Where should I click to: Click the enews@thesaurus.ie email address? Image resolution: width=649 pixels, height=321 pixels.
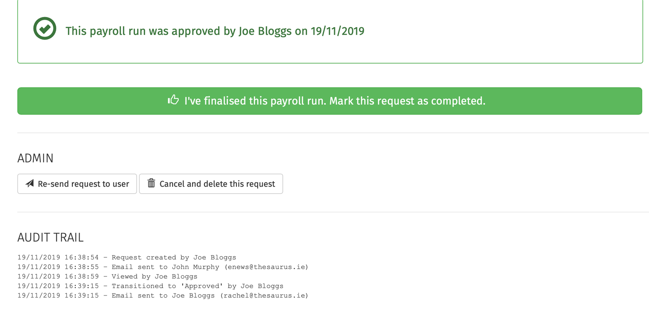coord(266,267)
